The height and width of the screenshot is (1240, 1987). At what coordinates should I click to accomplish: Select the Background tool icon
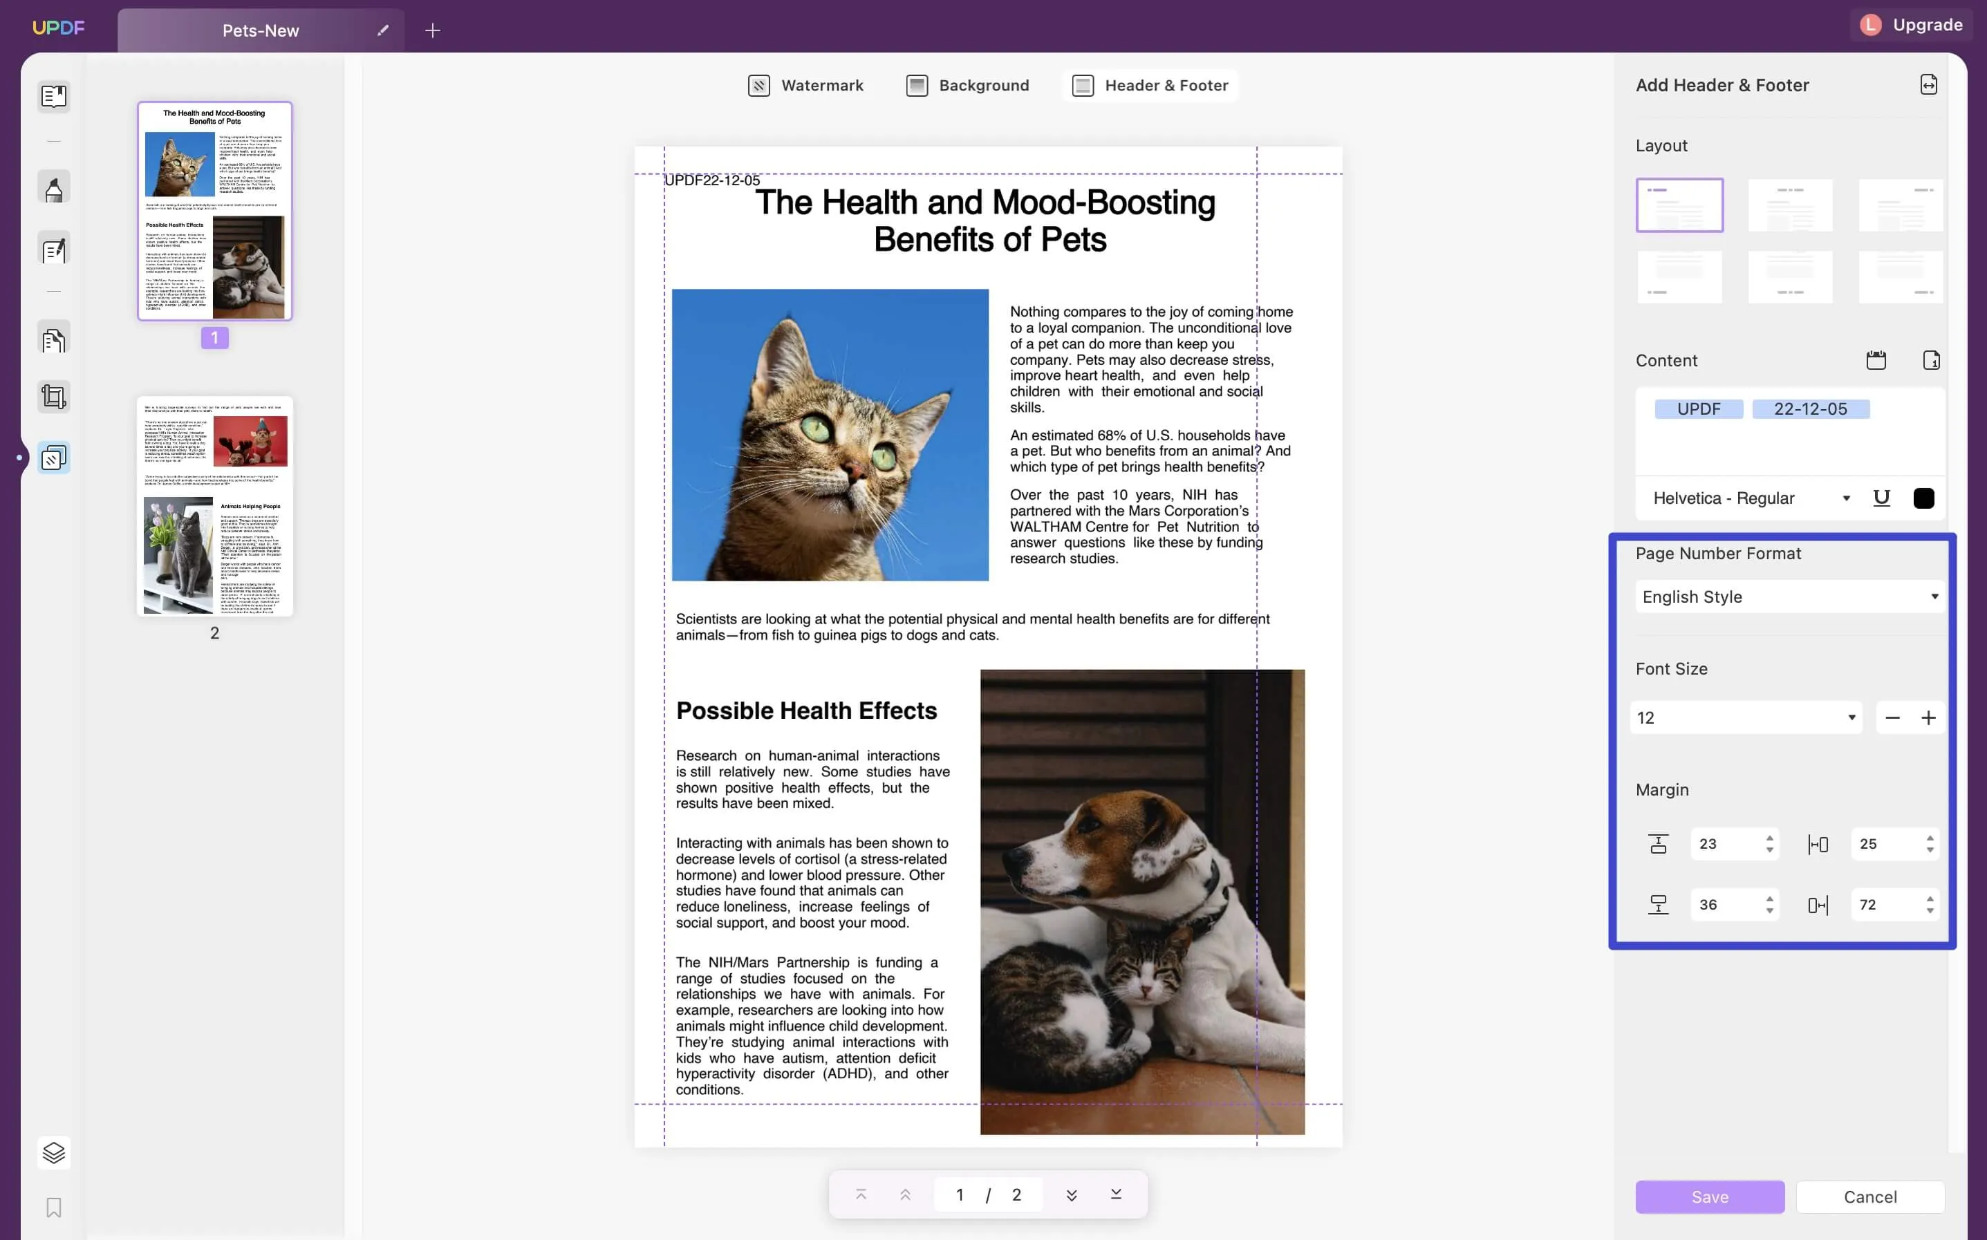tap(915, 84)
